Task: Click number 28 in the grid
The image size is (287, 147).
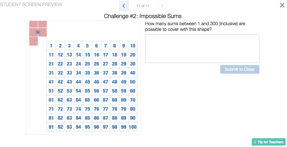Action: (115, 64)
